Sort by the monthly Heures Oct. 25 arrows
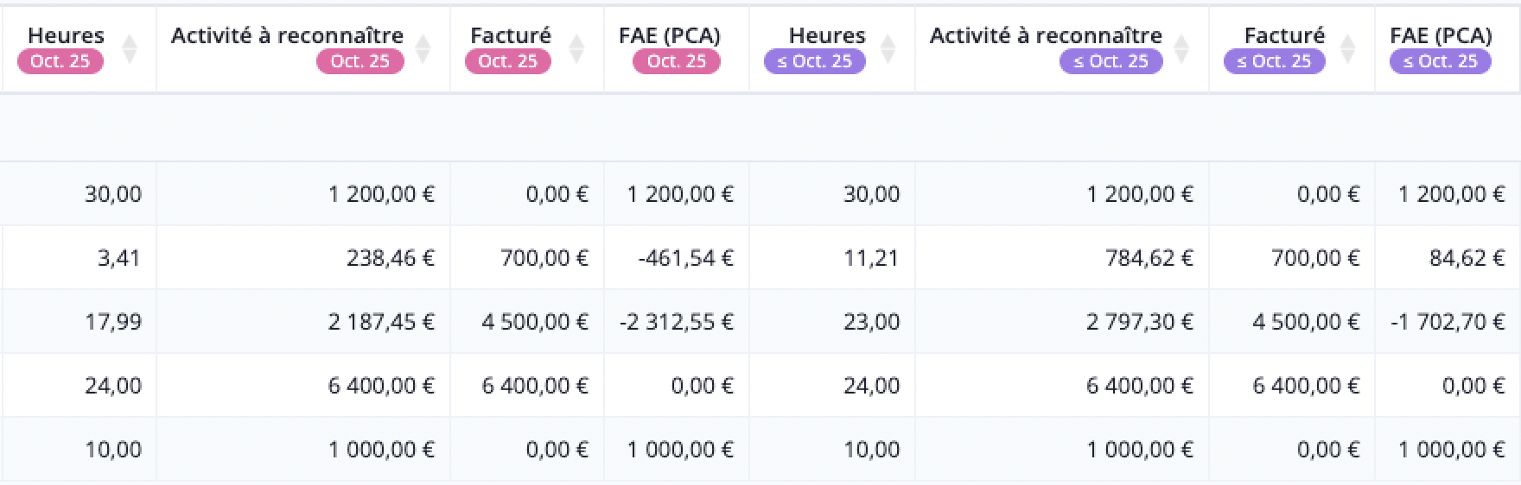1521x485 pixels. pyautogui.click(x=130, y=49)
